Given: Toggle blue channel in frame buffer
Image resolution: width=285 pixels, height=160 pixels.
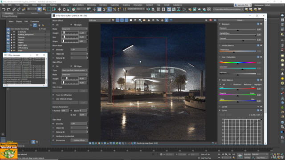Looking at the screenshot, I should click(126, 20).
